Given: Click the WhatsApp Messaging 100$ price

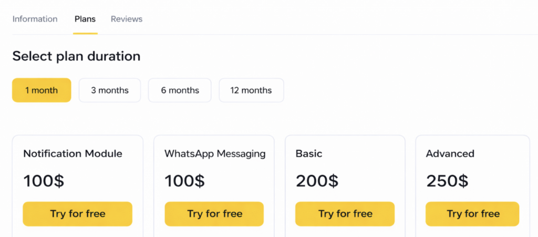Looking at the screenshot, I should (x=184, y=181).
